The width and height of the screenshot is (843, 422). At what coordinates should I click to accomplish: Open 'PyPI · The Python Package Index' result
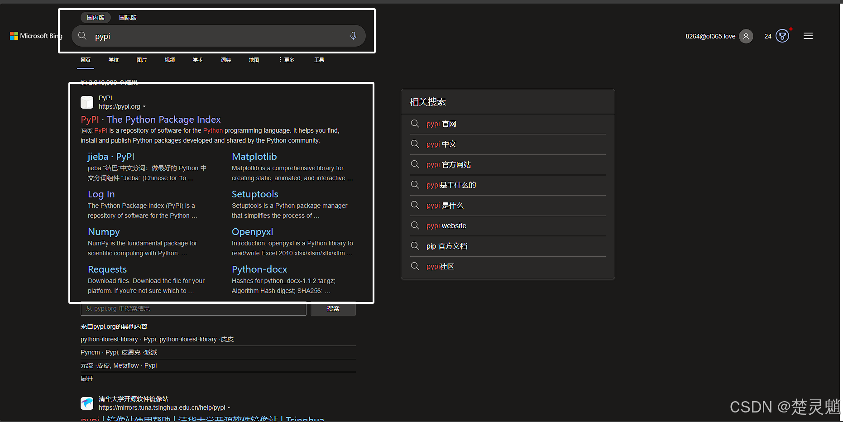151,120
